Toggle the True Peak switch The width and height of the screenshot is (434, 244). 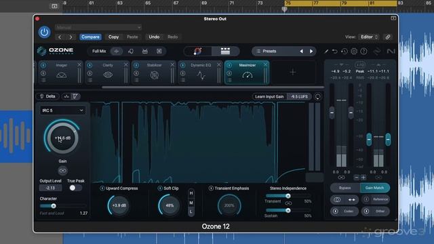click(x=75, y=188)
